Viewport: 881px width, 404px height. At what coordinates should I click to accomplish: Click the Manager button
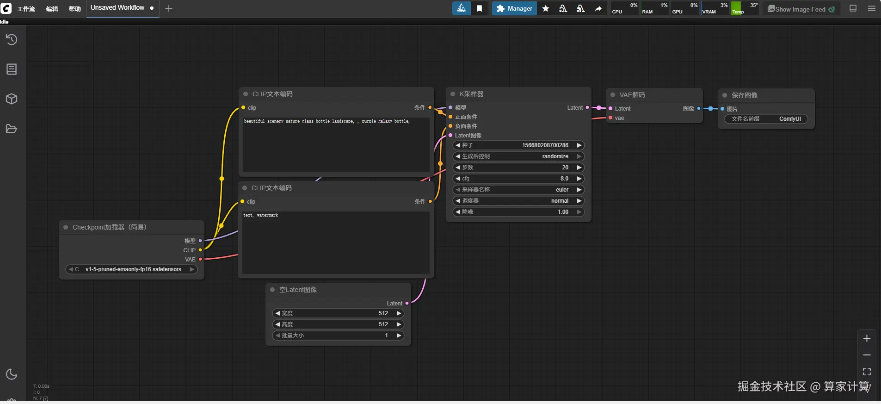pos(514,8)
